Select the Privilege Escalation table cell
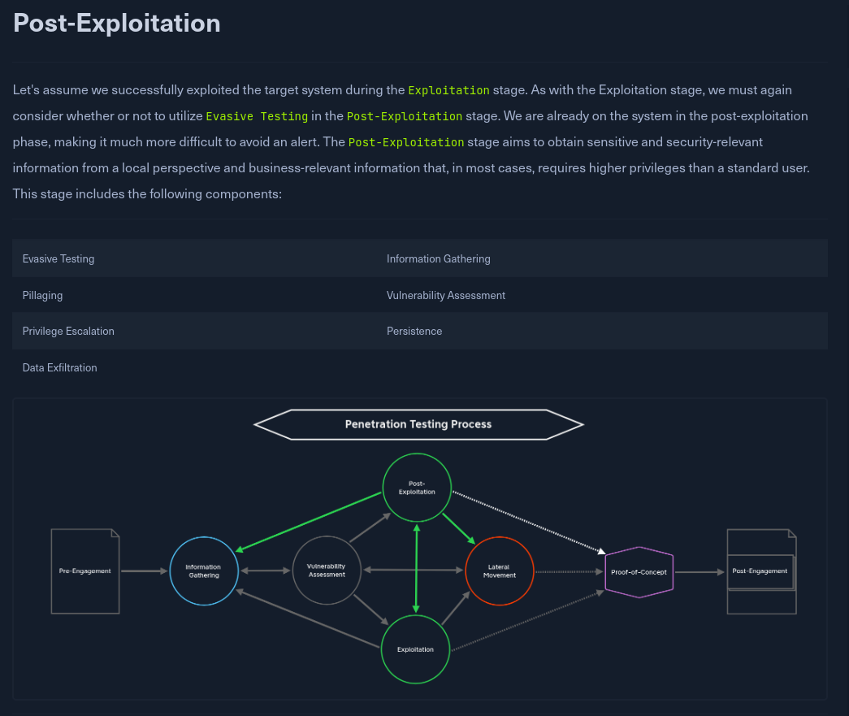Screen dimensions: 849x716 point(68,332)
